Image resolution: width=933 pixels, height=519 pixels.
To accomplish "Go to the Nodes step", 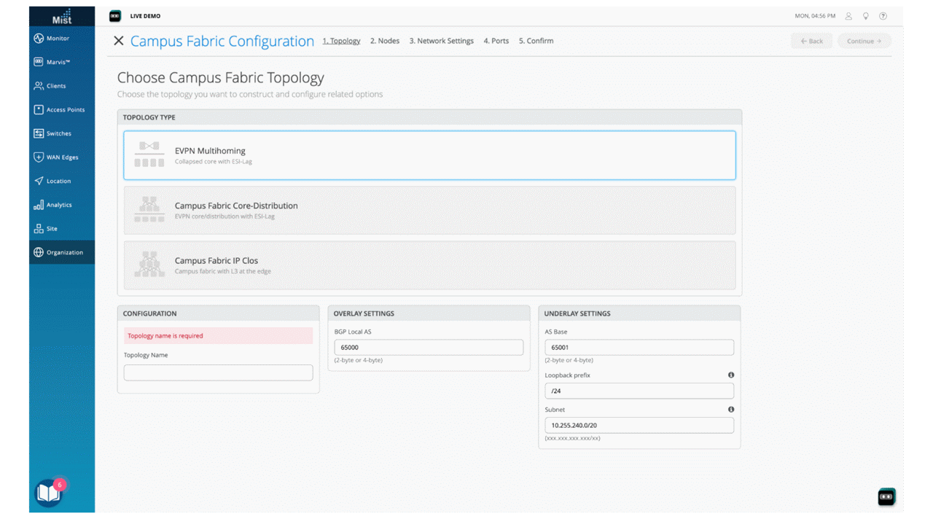I will click(384, 41).
